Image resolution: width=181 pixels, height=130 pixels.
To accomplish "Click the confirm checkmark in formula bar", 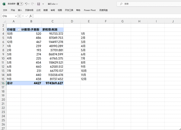I will pos(27,16).
